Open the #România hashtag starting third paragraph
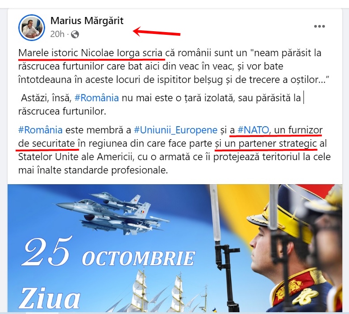The width and height of the screenshot is (349, 314). pyautogui.click(x=40, y=130)
